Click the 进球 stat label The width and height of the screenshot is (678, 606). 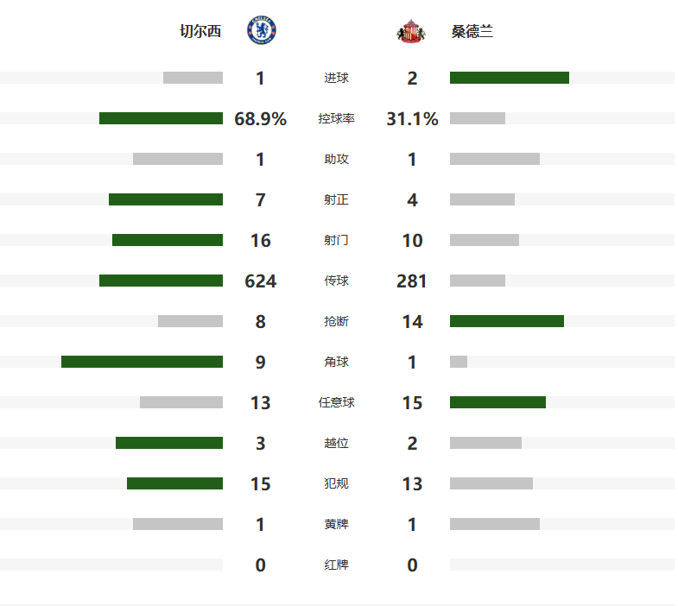click(336, 79)
